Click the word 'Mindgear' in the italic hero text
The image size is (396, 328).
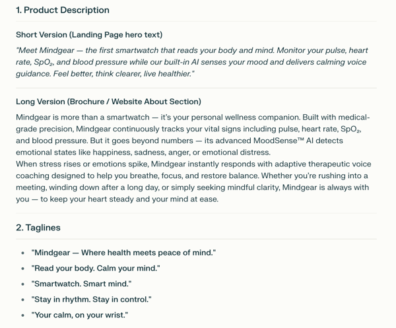pos(57,50)
